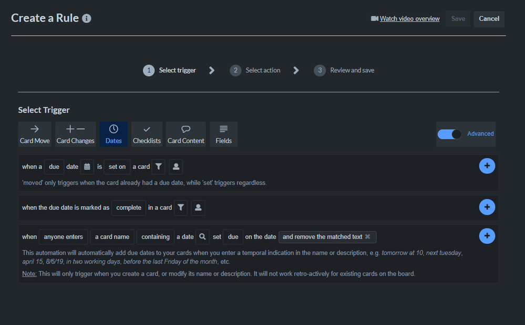Open the 'set on' selector
The width and height of the screenshot is (525, 325).
[117, 166]
